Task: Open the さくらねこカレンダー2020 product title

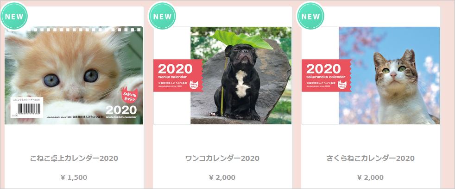Action: (371, 159)
